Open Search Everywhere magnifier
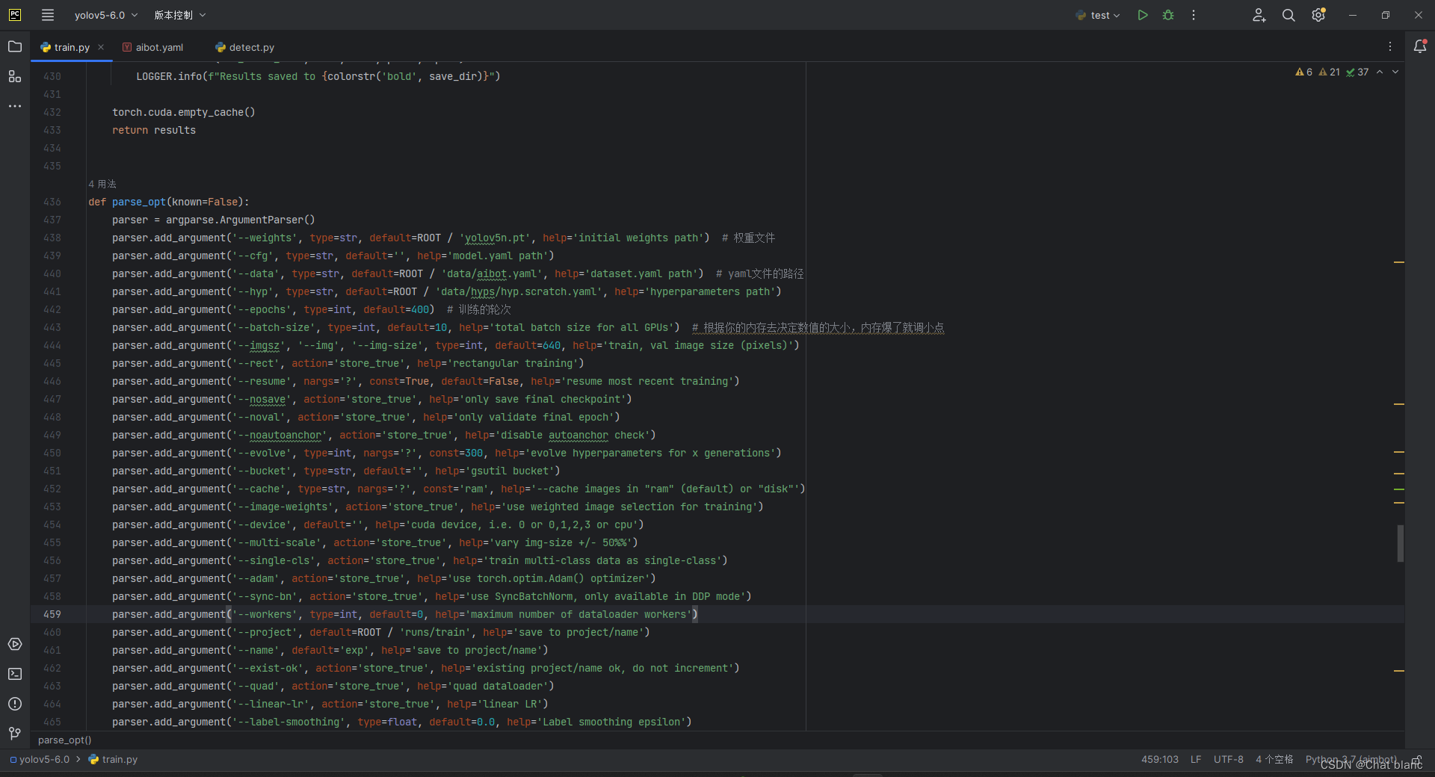This screenshot has height=777, width=1435. 1289,15
